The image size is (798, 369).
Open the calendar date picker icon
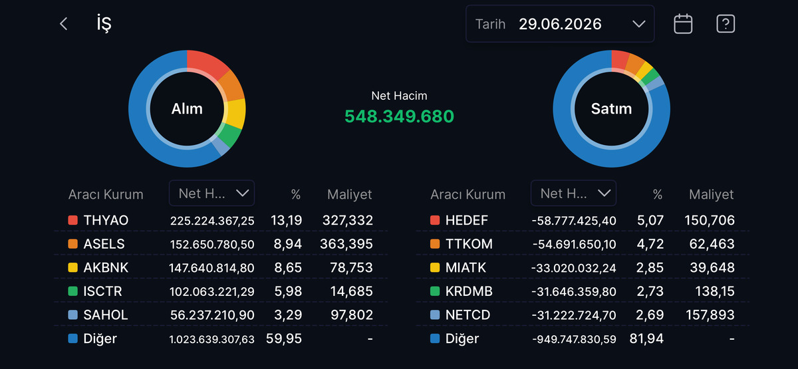[x=683, y=24]
